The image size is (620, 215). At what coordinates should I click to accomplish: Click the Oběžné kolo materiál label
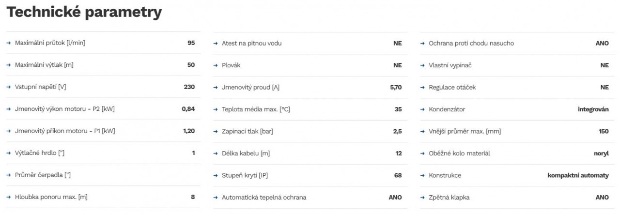(459, 154)
